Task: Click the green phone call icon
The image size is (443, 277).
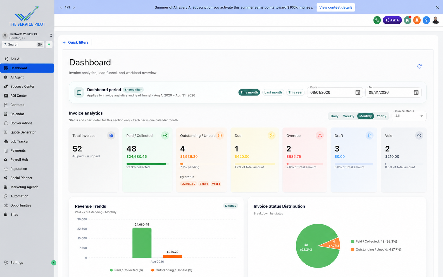Action: tap(377, 20)
